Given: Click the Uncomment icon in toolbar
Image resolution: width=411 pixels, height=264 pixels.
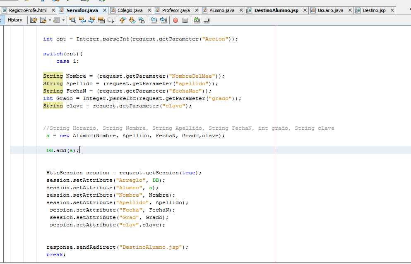Looking at the screenshot, I should pos(207,20).
